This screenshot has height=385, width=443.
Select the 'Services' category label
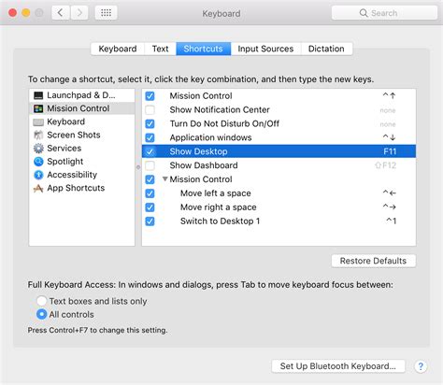click(x=64, y=149)
